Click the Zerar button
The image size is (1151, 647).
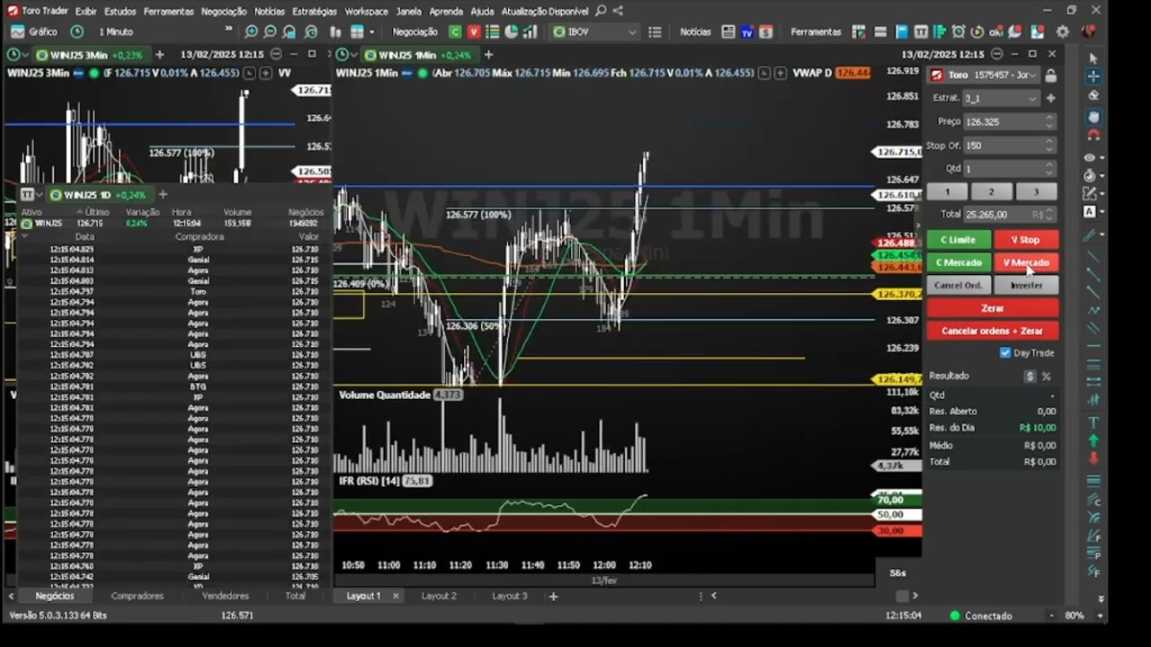[993, 308]
